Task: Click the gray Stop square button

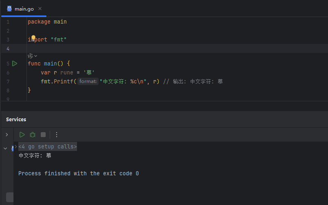Action: pyautogui.click(x=43, y=135)
